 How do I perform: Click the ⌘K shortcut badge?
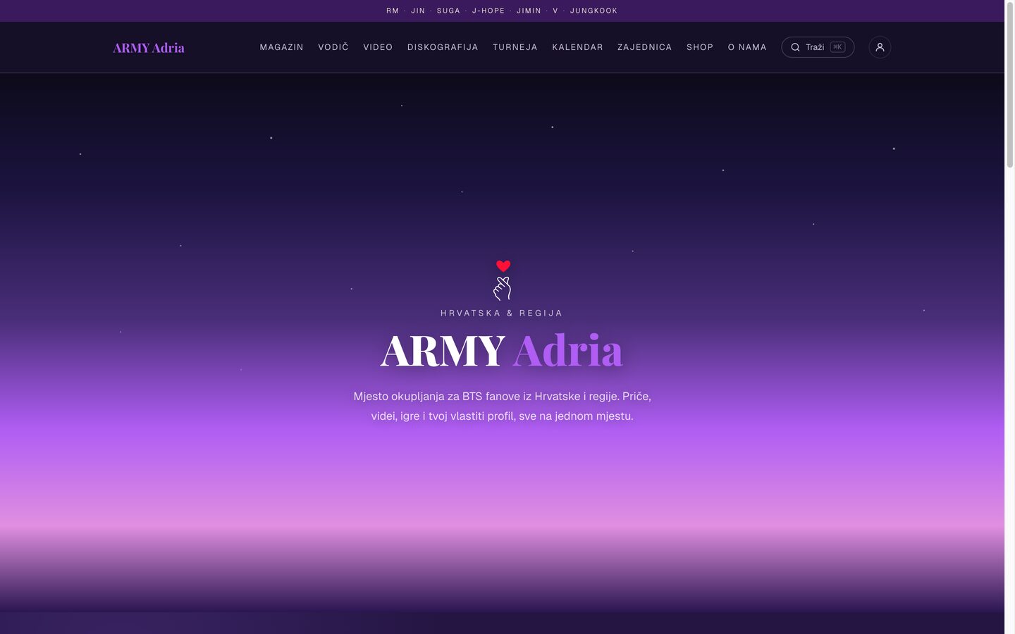tap(837, 47)
